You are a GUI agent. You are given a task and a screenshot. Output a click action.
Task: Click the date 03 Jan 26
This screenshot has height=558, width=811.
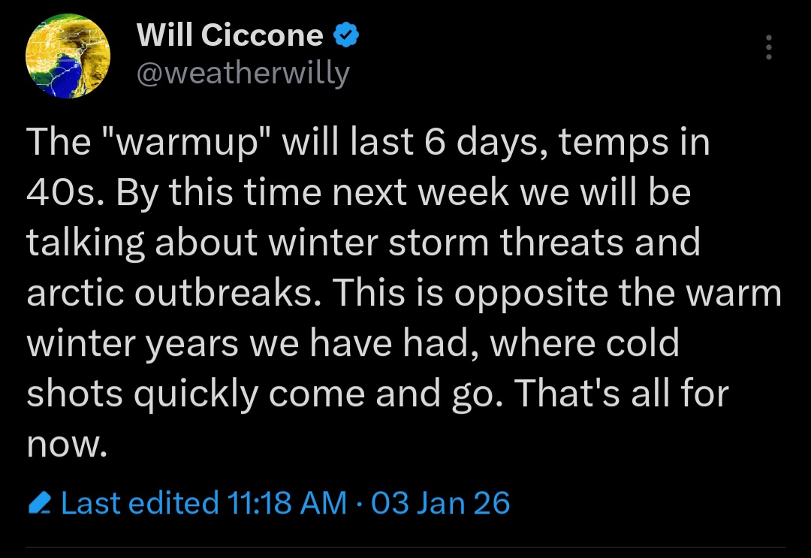tap(441, 502)
